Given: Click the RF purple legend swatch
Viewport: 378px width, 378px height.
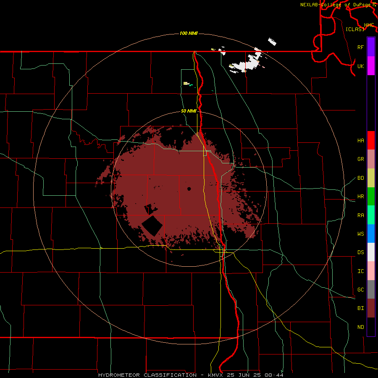Looking at the screenshot, I should tap(371, 47).
